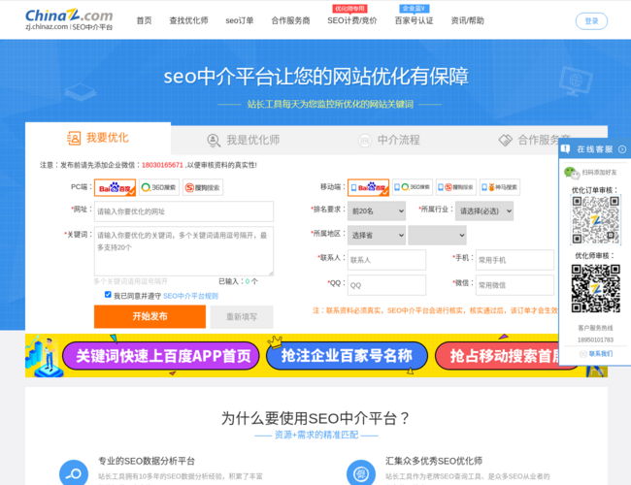Open the 查找优化师 nav item
631x485 pixels.
(x=188, y=20)
